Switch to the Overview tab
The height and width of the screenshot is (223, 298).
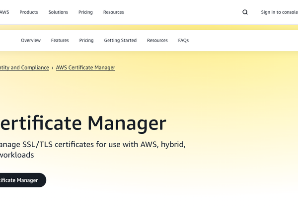[x=31, y=41]
